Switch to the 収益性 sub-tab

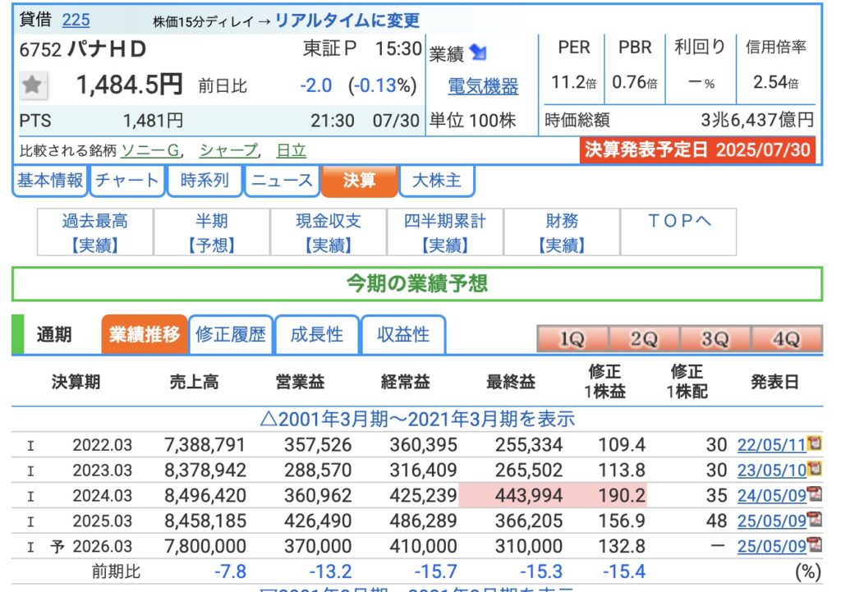[x=403, y=335]
